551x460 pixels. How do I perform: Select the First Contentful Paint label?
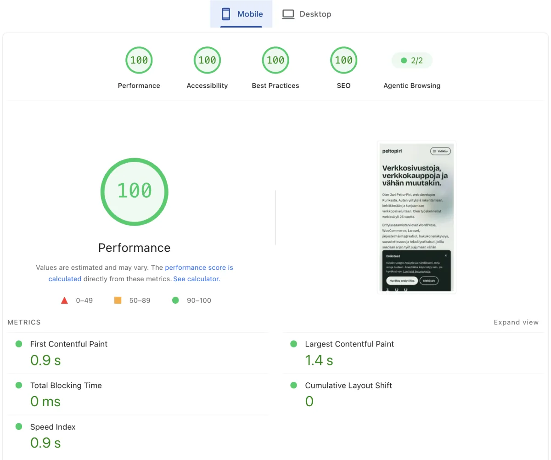pyautogui.click(x=69, y=344)
